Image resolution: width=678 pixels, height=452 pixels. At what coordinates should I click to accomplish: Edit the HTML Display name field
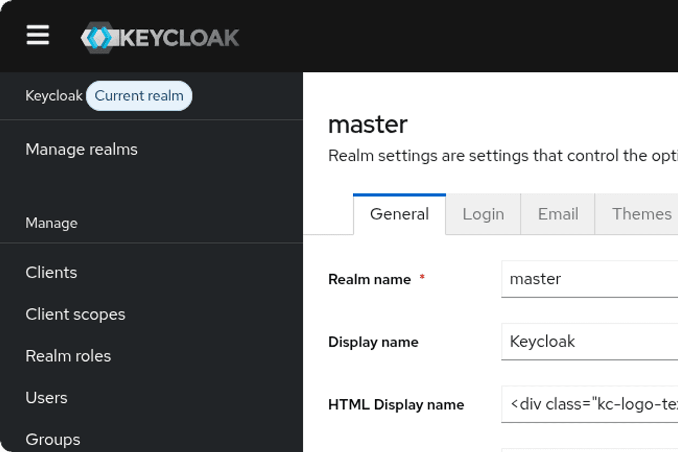(590, 405)
